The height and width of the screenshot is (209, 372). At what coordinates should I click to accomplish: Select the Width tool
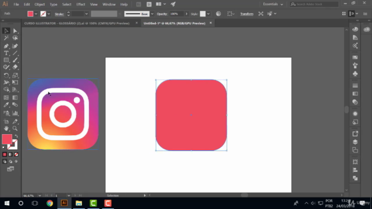pos(6,82)
